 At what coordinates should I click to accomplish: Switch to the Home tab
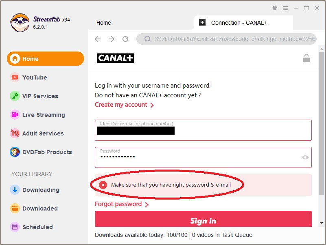point(104,23)
